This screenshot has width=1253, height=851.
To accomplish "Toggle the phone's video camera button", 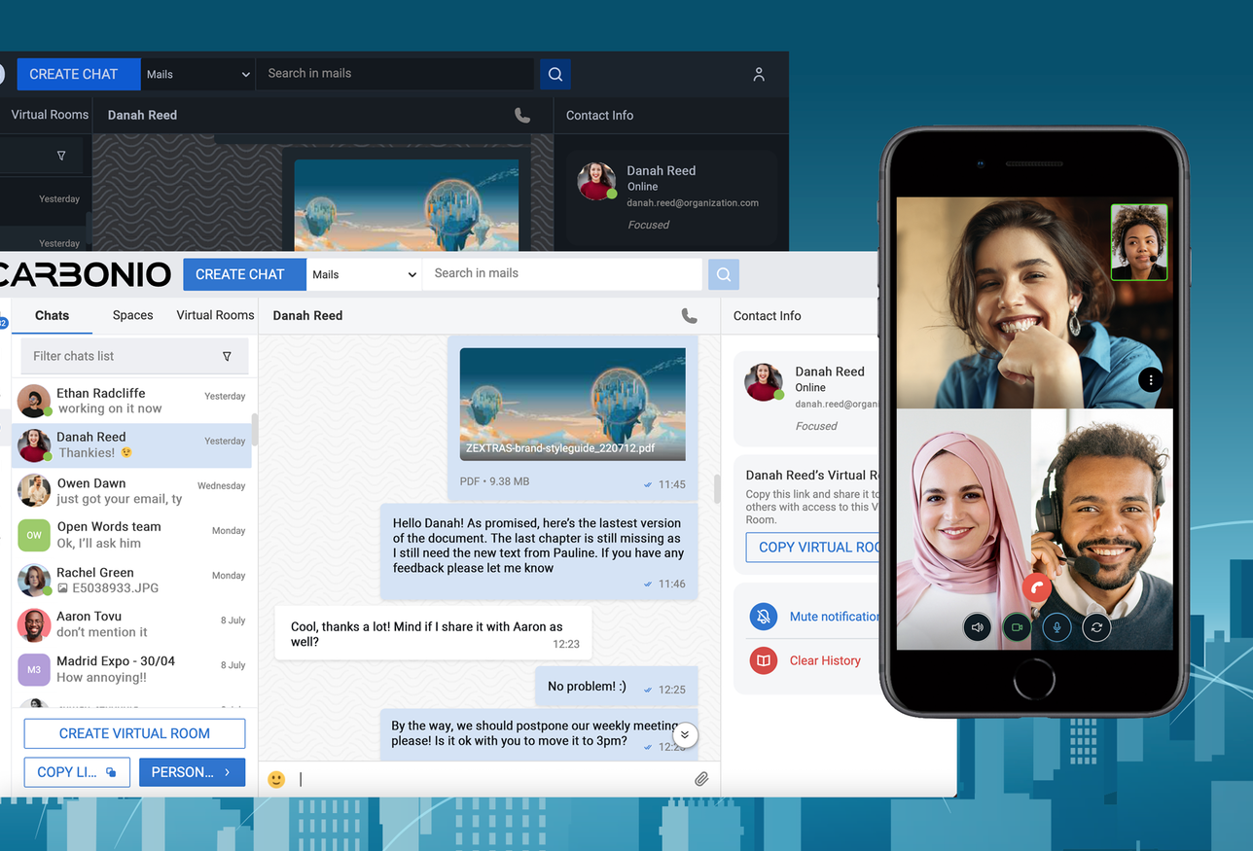I will (x=1017, y=627).
